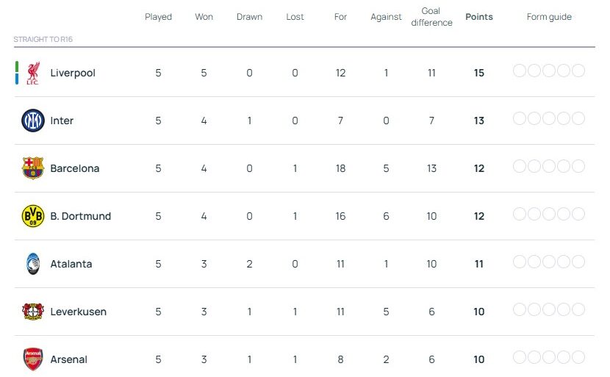
Task: Click the Arsenal club crest
Action: [33, 359]
